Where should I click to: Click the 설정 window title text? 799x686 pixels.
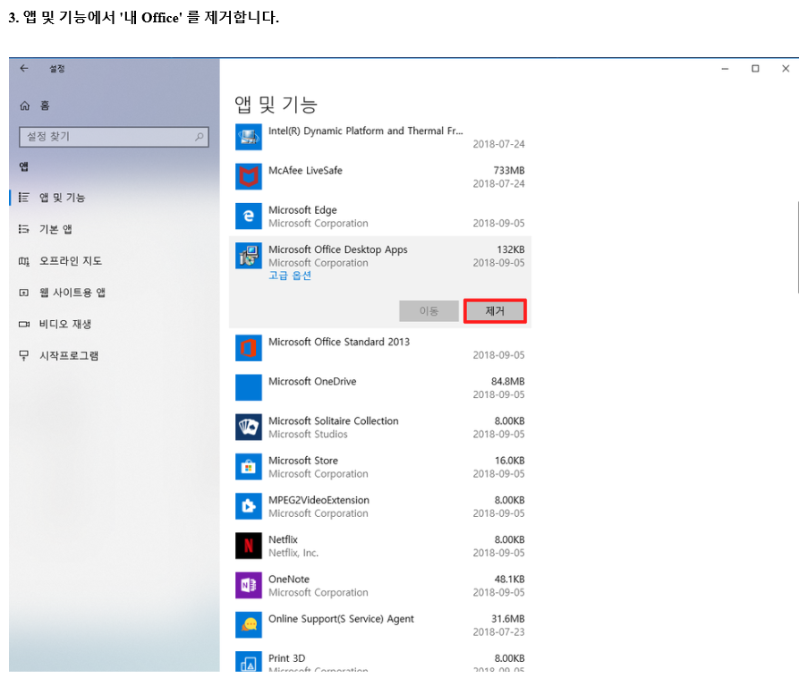point(57,68)
